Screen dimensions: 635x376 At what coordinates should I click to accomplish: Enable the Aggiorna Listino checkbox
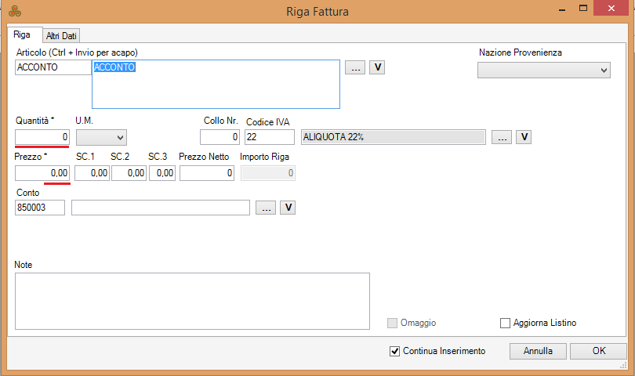coord(505,323)
